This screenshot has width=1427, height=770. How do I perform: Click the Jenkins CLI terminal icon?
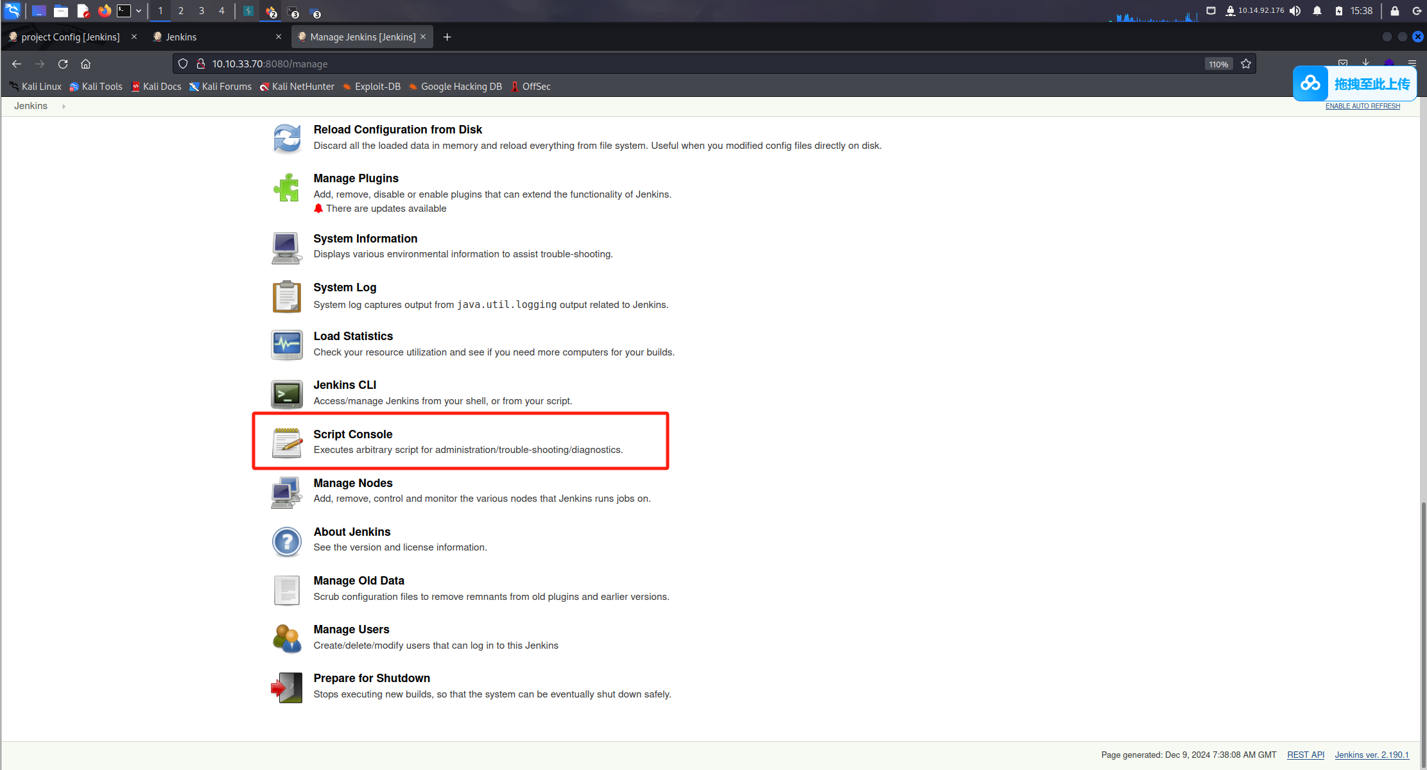point(286,394)
